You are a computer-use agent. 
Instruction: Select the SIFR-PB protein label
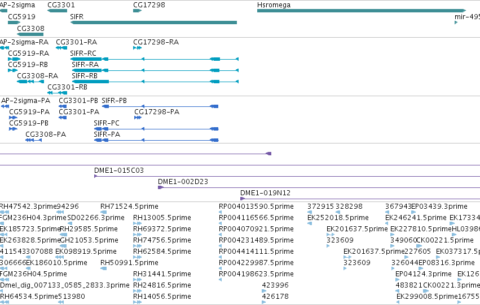114,100
